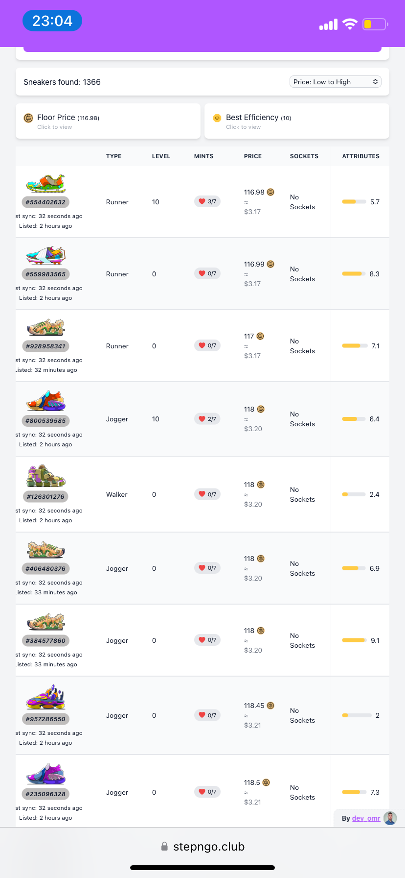The image size is (405, 878).
Task: Sort by the PRICE column header
Action: click(253, 156)
